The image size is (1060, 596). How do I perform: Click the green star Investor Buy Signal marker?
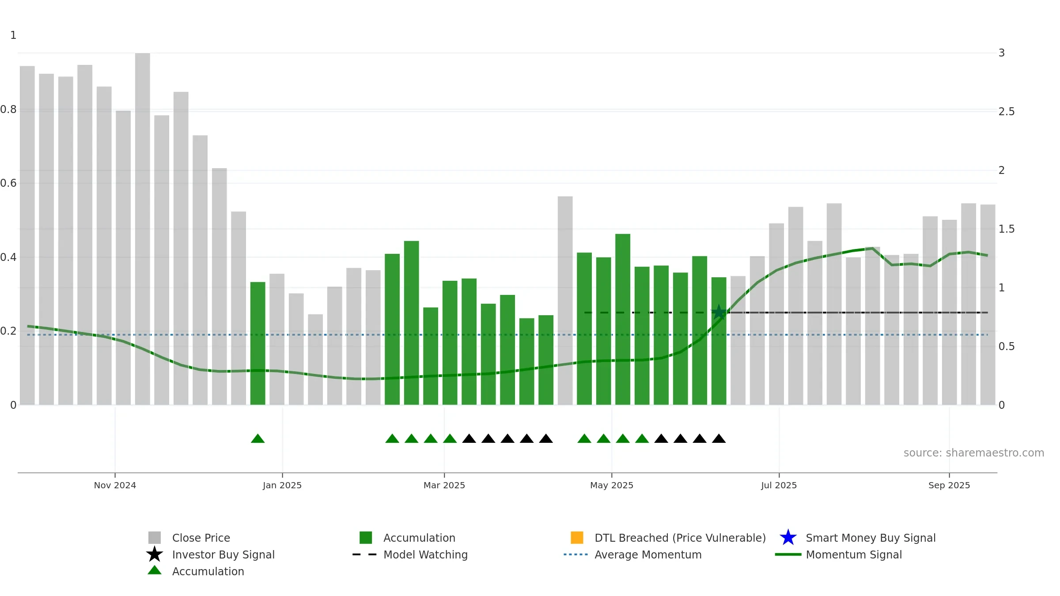[719, 312]
